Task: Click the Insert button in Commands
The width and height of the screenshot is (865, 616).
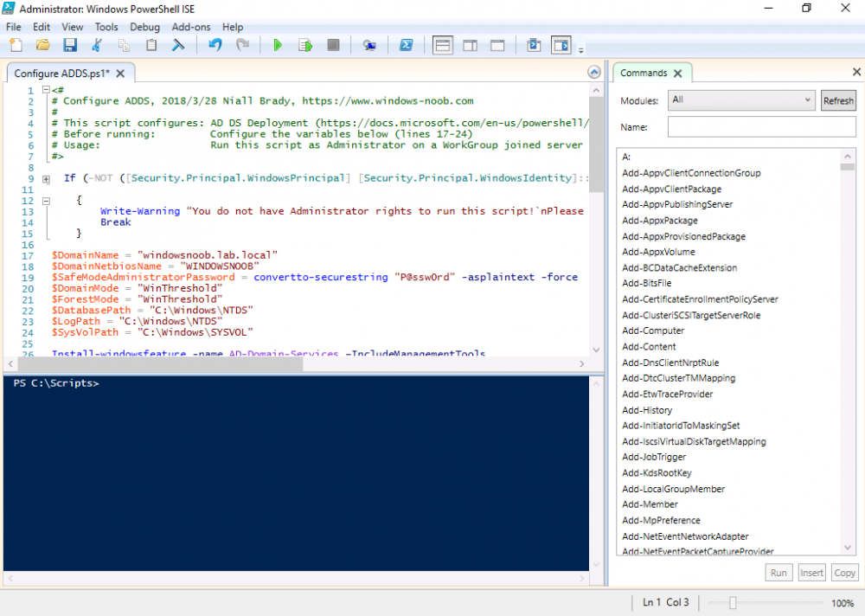Action: tap(811, 573)
